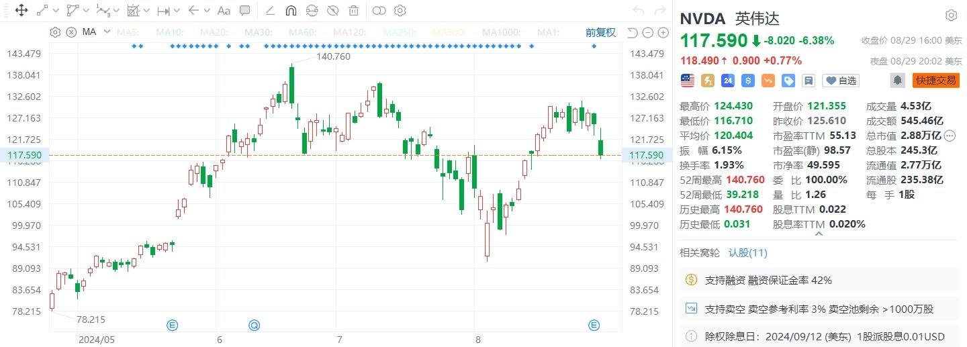Viewport: 967px width, 347px height.
Task: Click the blue price tag icon
Action: coord(788,81)
